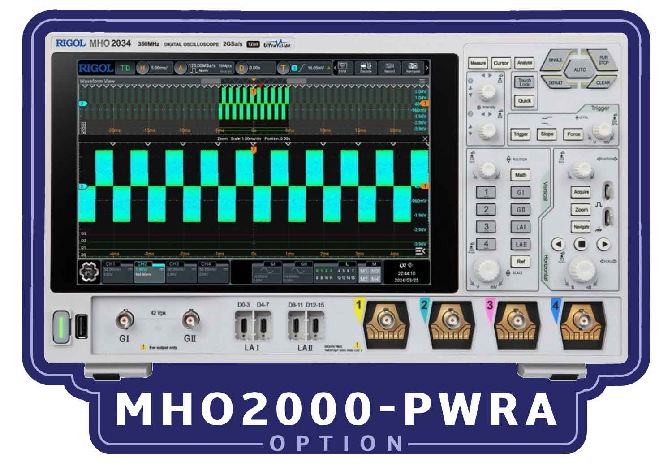Tap the orange A acquisition icon

[181, 68]
